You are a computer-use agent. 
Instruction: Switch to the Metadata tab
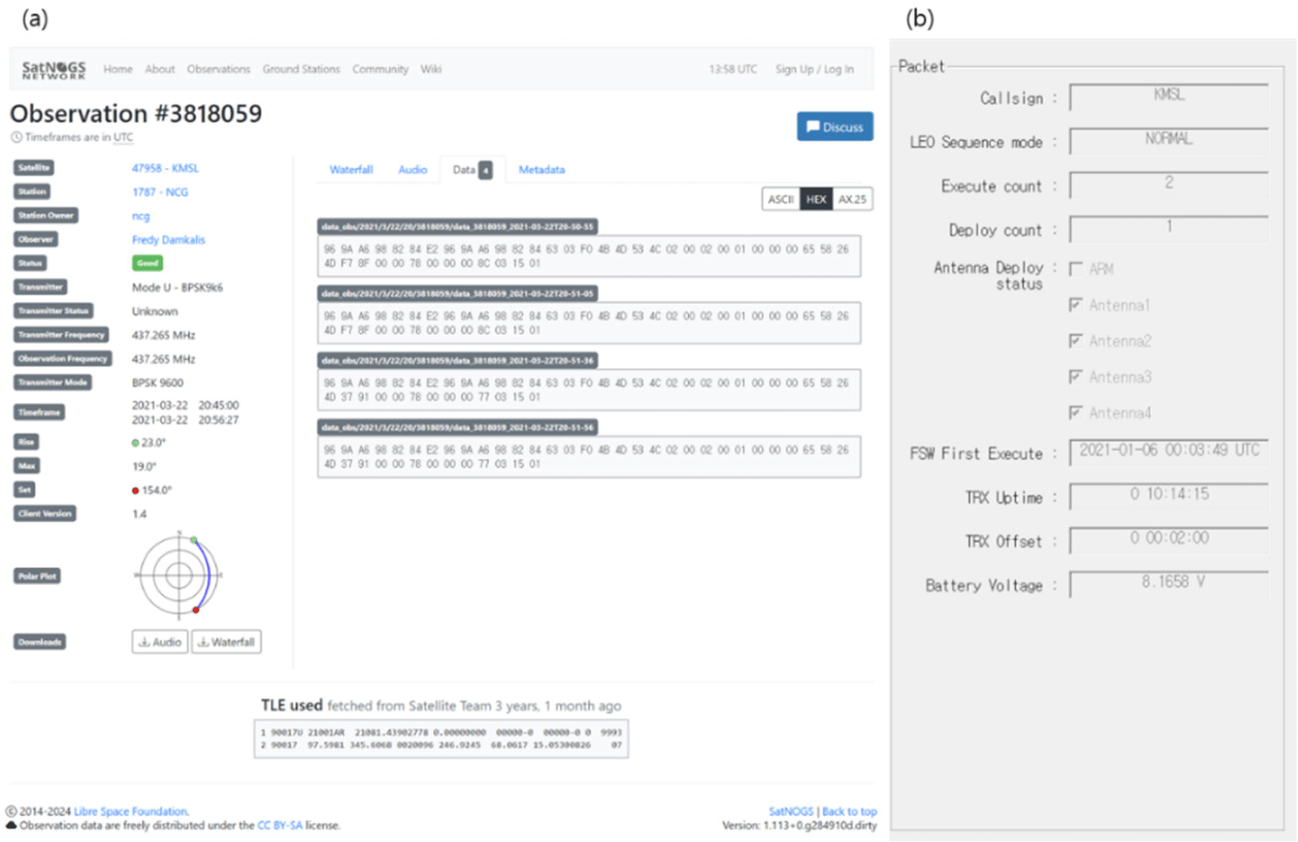[542, 170]
